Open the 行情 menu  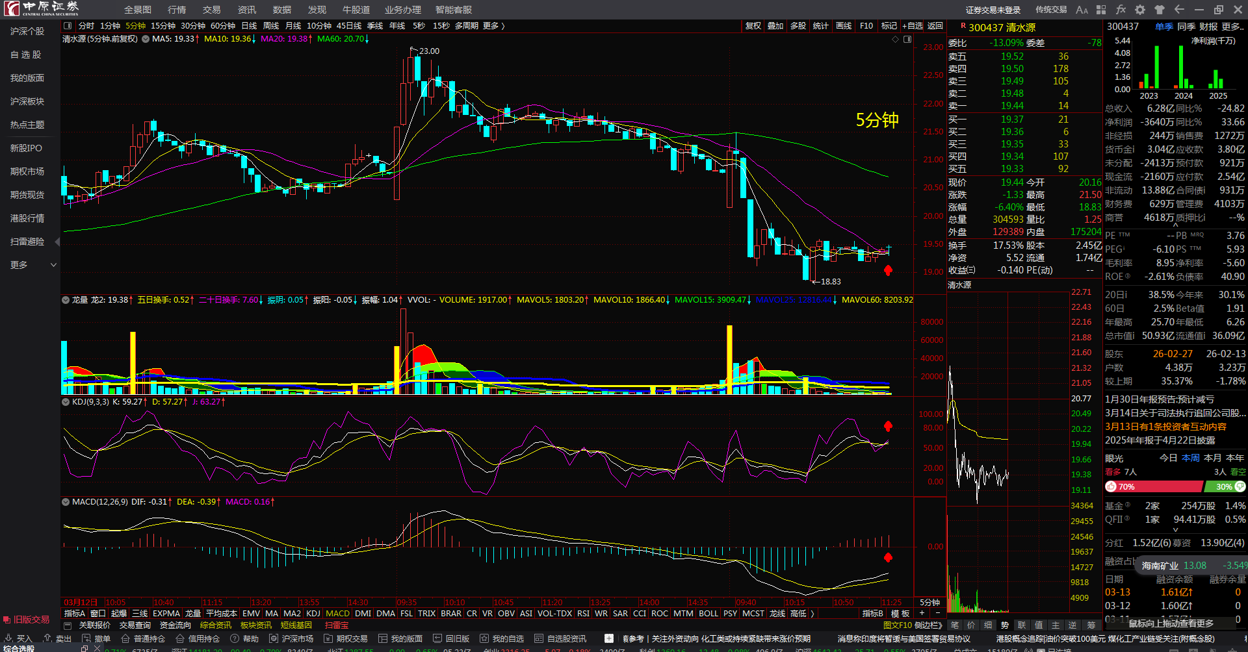tap(177, 10)
